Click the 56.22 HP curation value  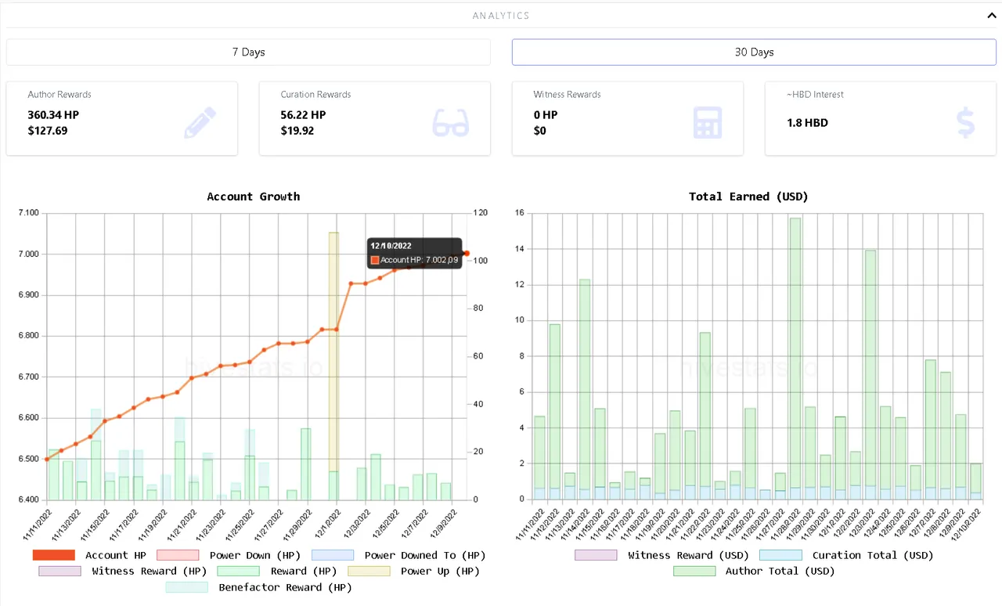pos(303,115)
